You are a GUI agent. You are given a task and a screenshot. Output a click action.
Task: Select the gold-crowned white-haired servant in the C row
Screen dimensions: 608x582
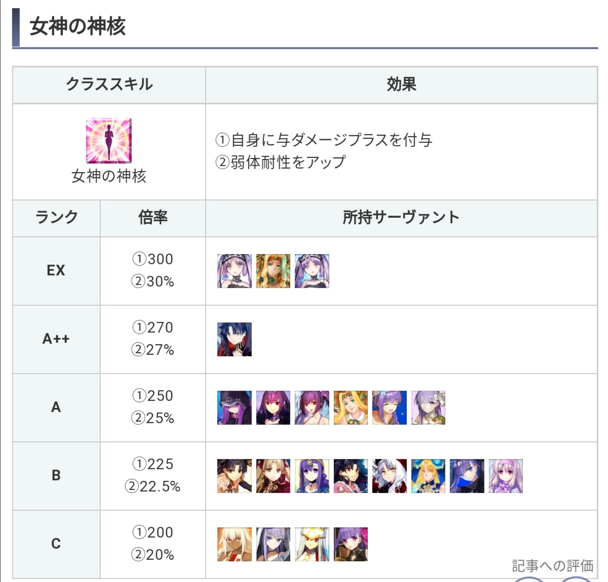(312, 545)
